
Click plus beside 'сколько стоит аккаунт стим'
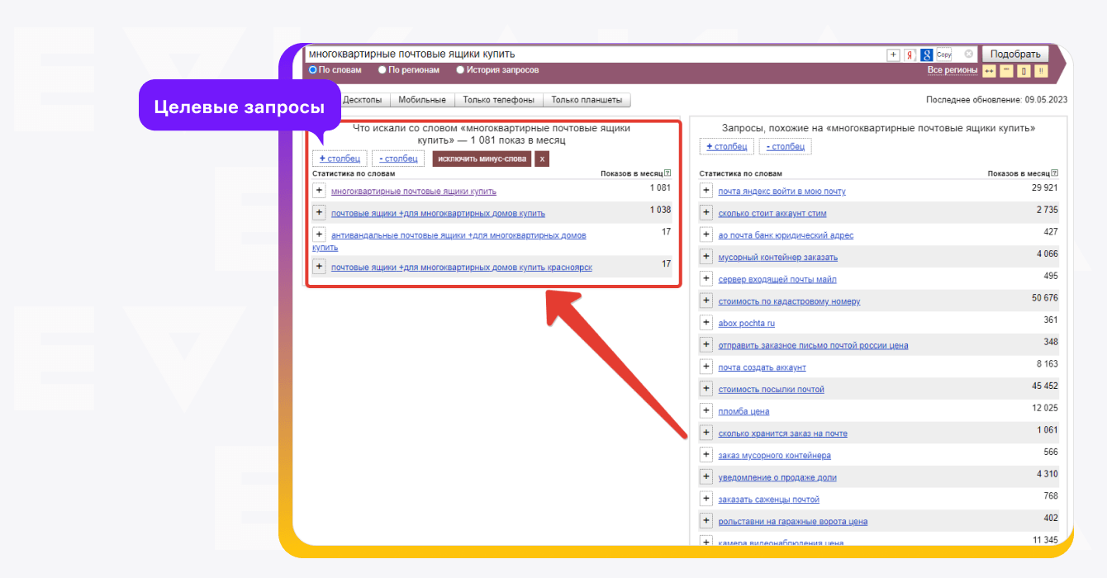(706, 212)
